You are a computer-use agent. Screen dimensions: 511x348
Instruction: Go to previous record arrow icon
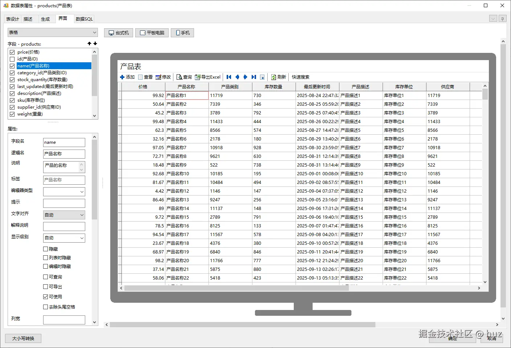pos(237,77)
